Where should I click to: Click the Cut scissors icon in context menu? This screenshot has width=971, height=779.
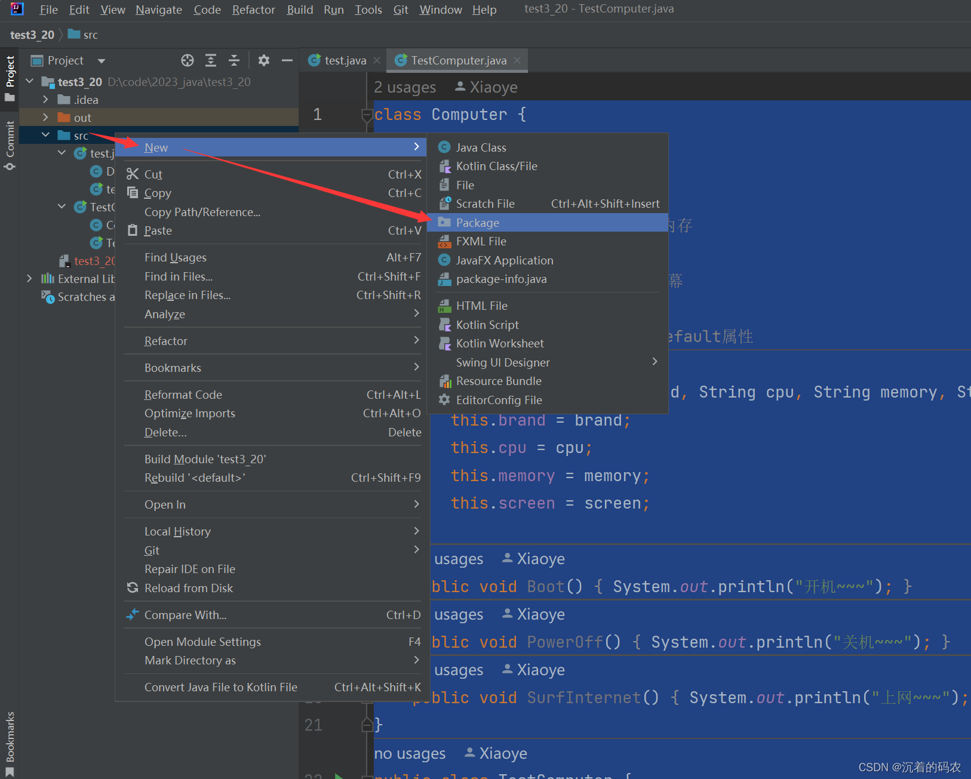(133, 174)
